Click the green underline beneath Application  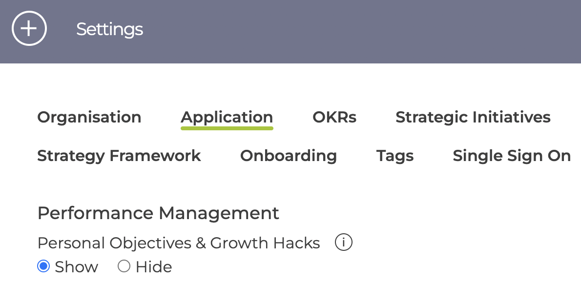tap(227, 128)
